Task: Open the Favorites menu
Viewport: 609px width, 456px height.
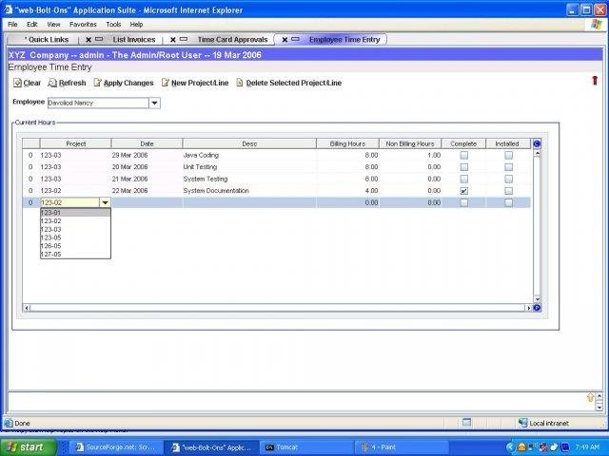Action: pyautogui.click(x=83, y=24)
